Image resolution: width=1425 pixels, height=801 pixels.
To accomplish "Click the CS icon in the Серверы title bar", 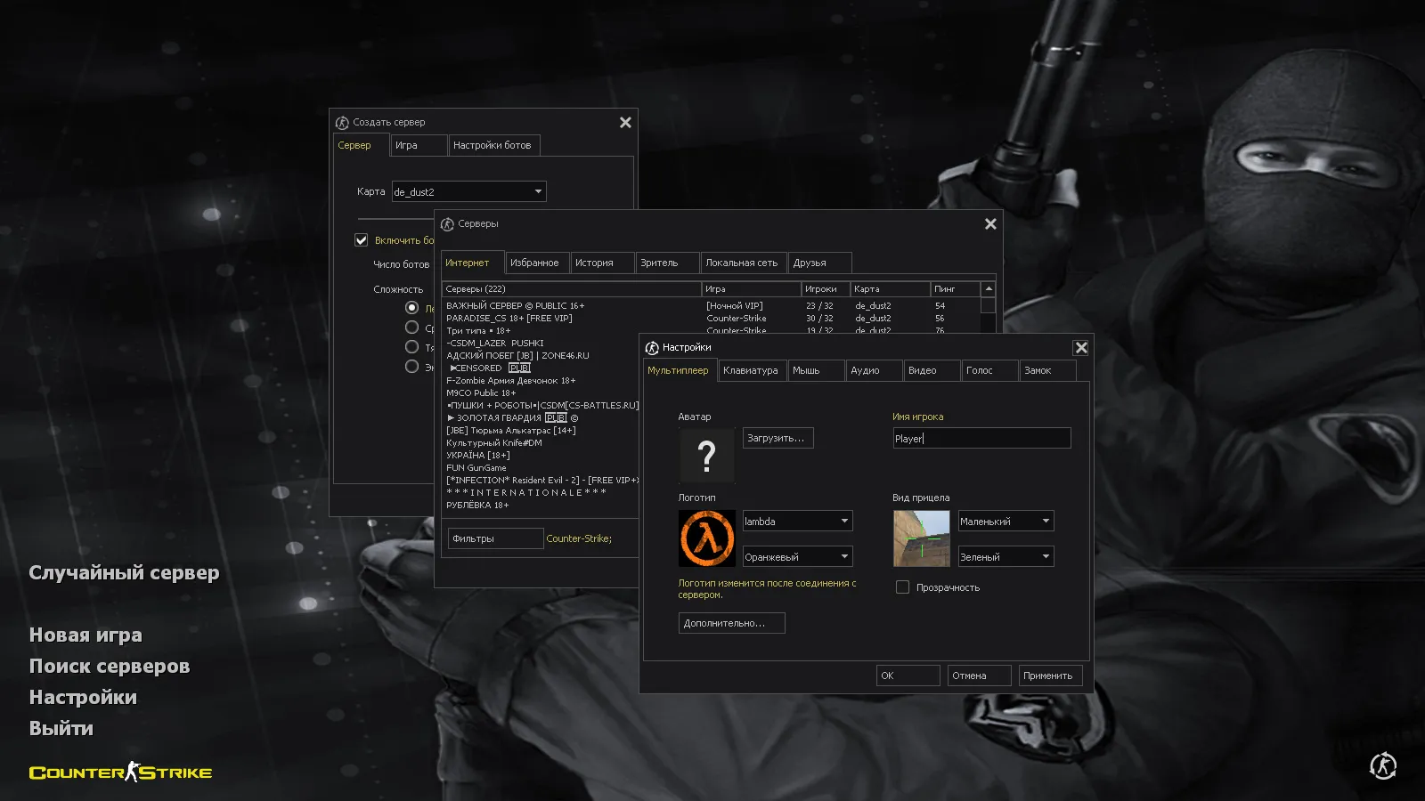I will click(x=447, y=224).
